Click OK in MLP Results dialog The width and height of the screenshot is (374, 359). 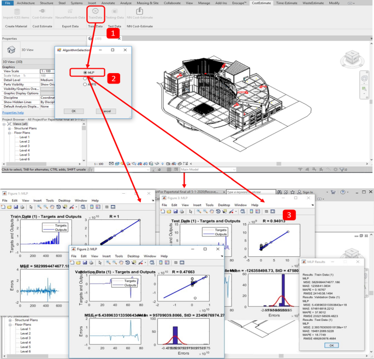coord(331,345)
